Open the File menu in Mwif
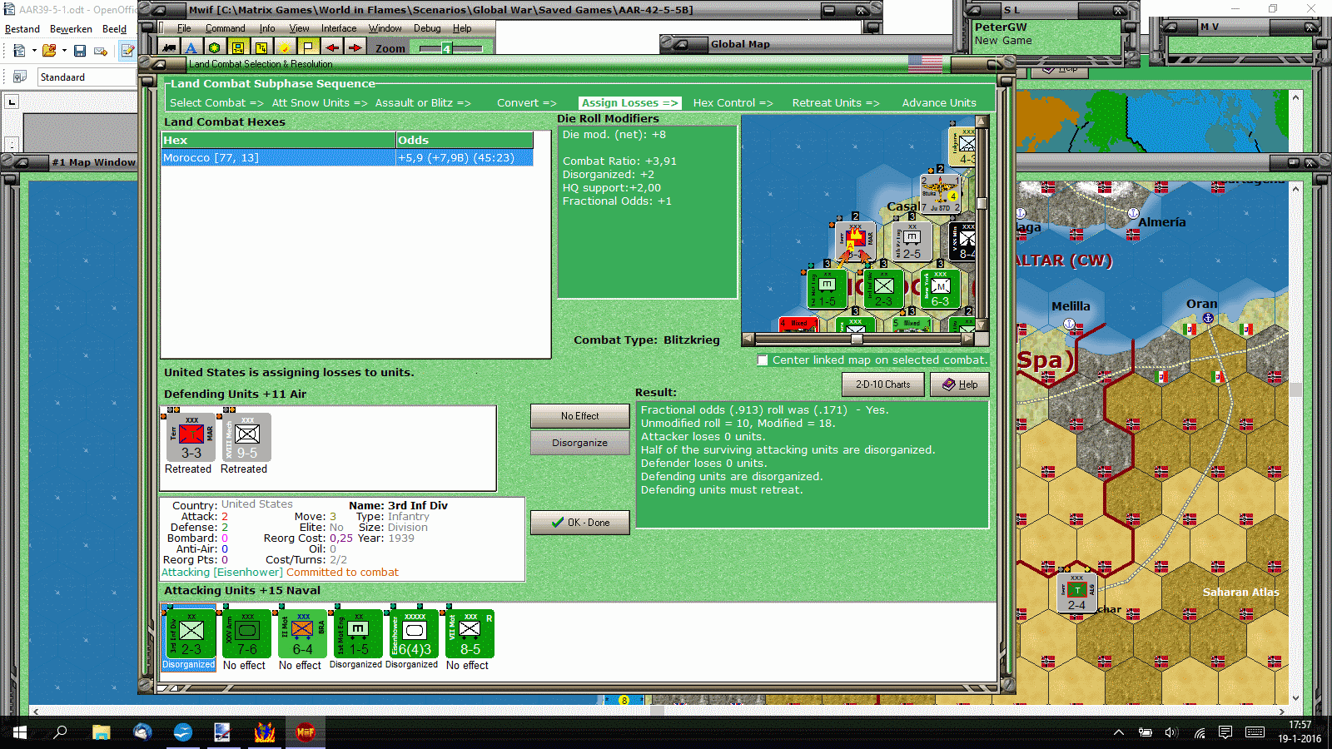This screenshot has height=749, width=1332. (184, 28)
